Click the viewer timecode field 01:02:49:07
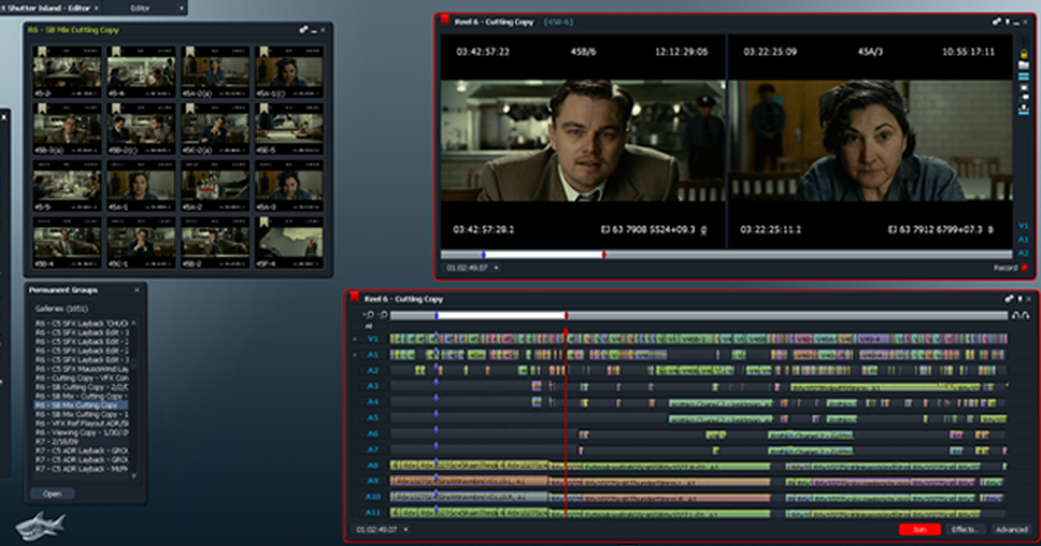Viewport: 1041px width, 546px height. pyautogui.click(x=467, y=268)
